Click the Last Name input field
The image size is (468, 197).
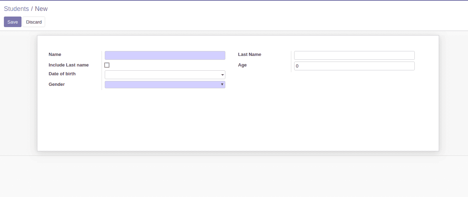click(x=354, y=55)
